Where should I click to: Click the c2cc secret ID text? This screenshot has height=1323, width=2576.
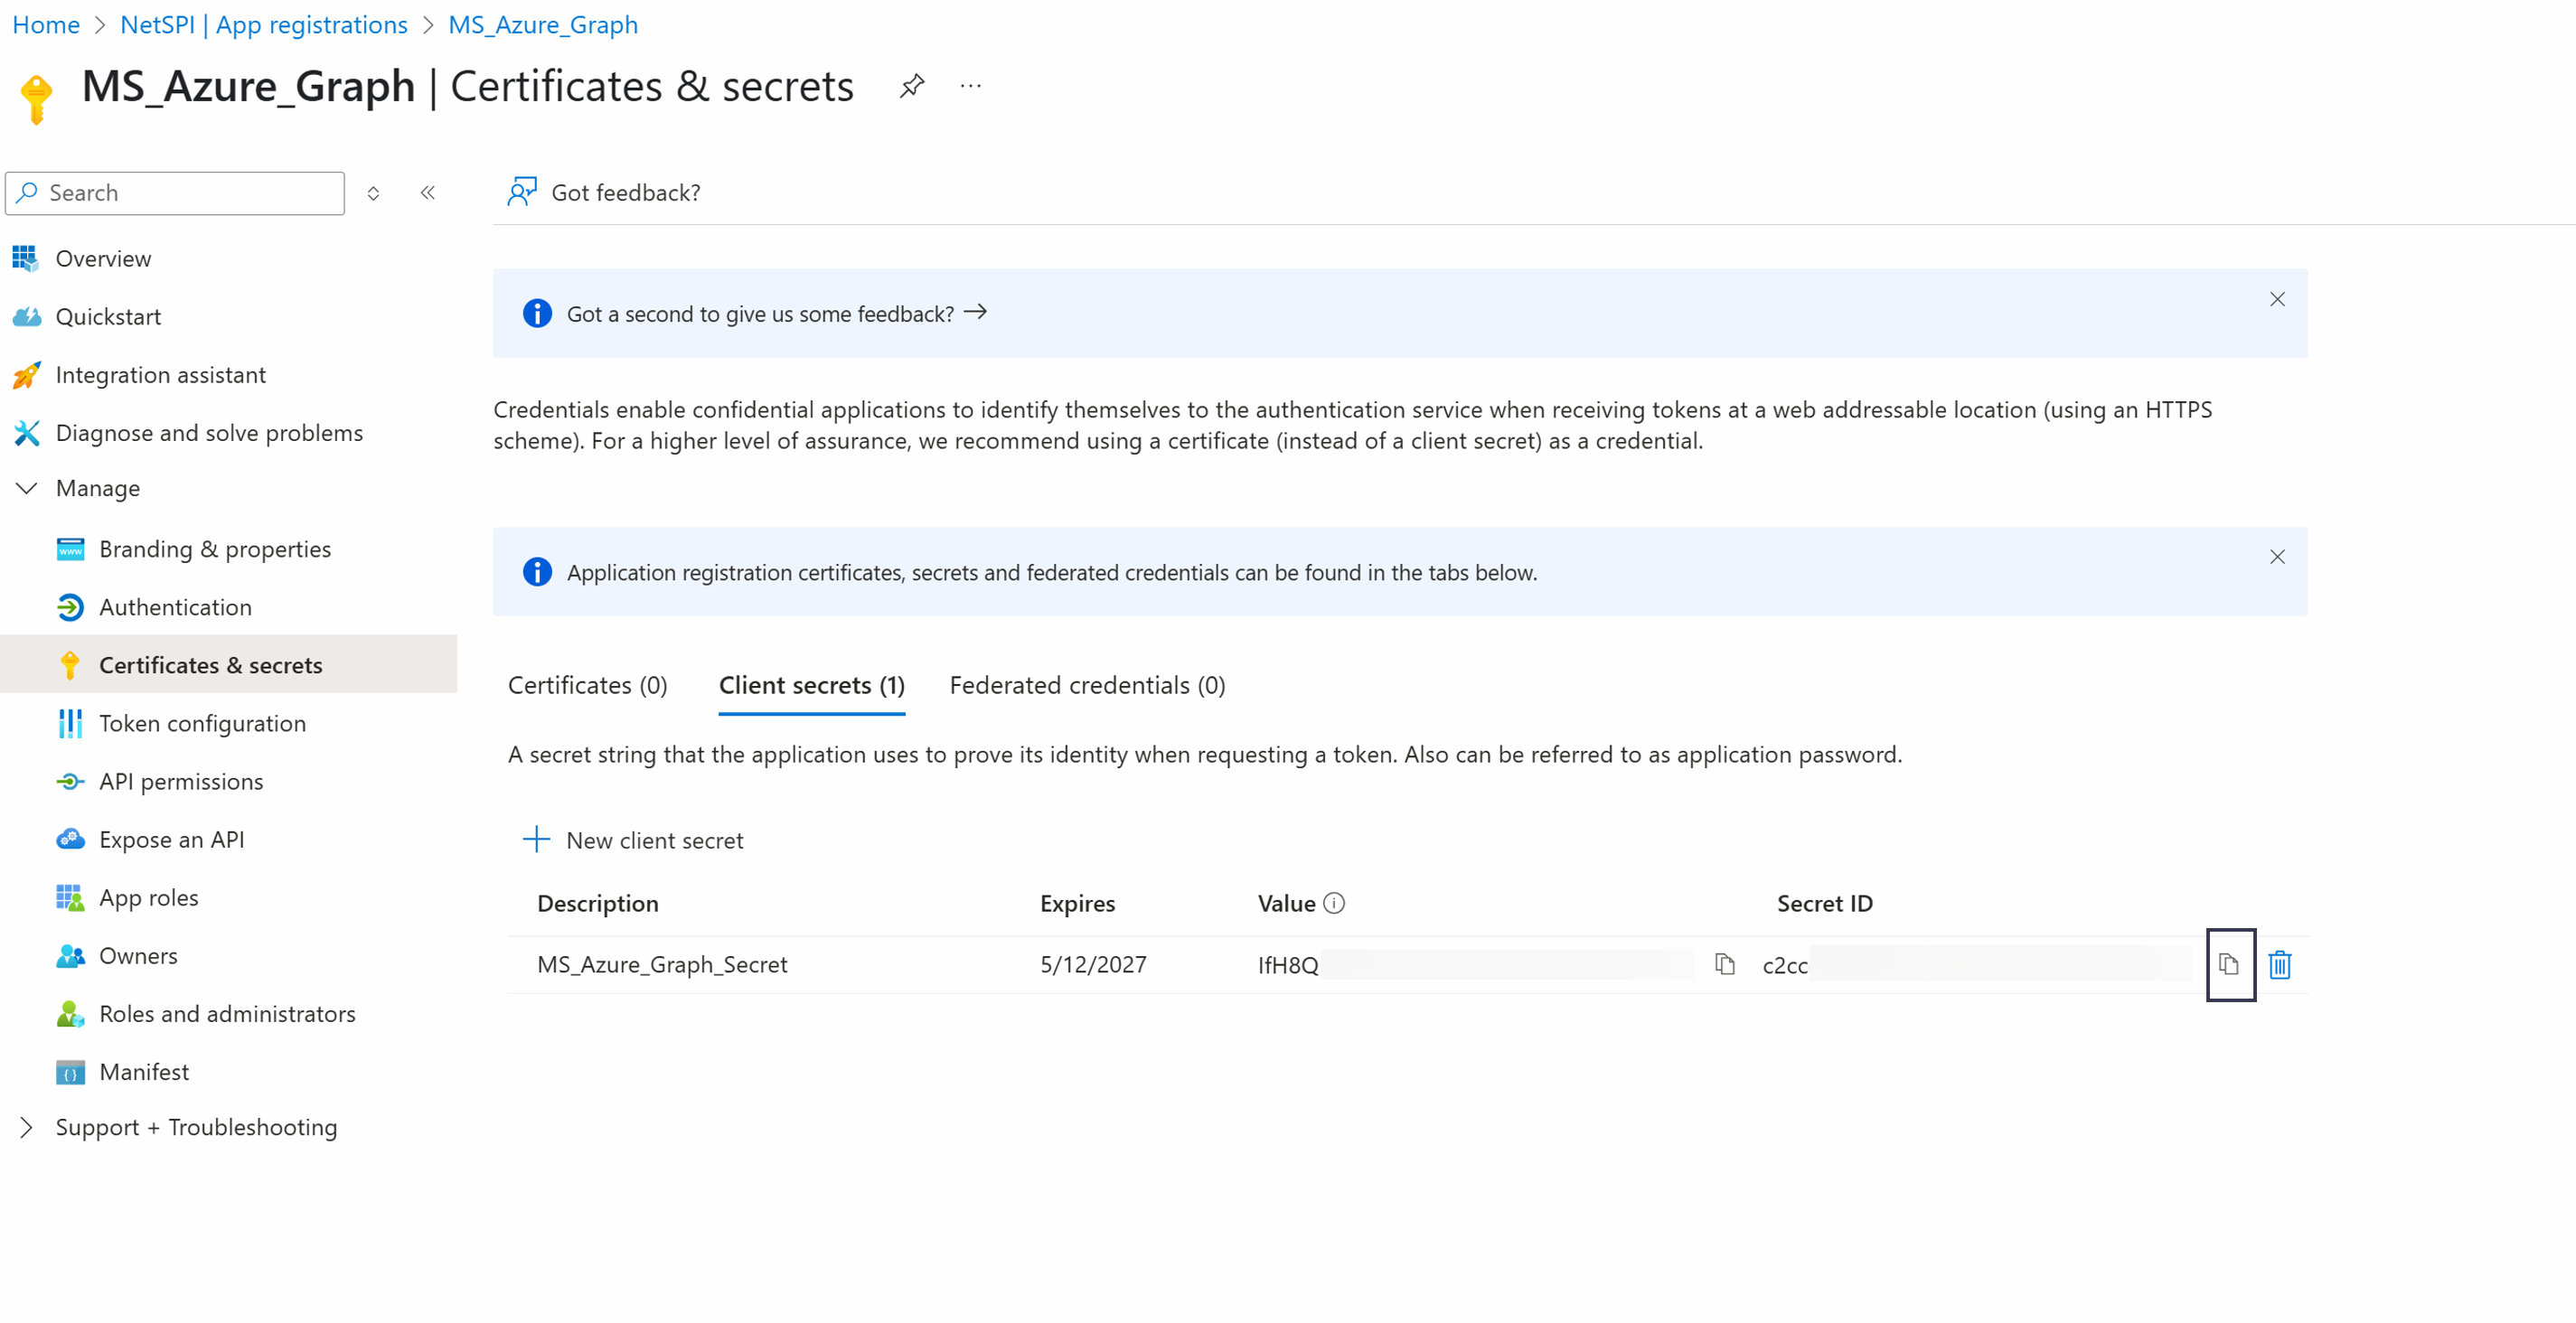[1785, 966]
